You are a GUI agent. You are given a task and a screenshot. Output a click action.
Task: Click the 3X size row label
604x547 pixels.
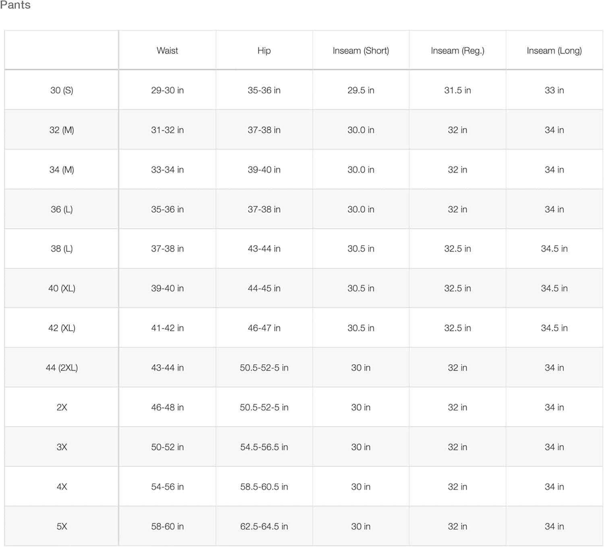(62, 447)
